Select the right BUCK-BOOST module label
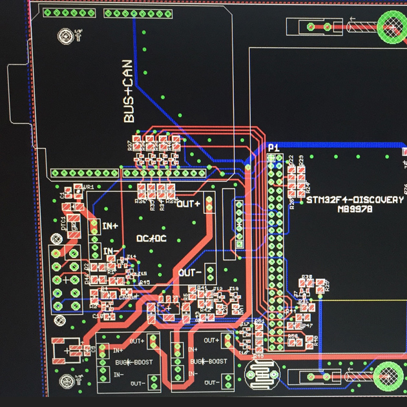Viewport: 407px width, 407px height. (211, 362)
